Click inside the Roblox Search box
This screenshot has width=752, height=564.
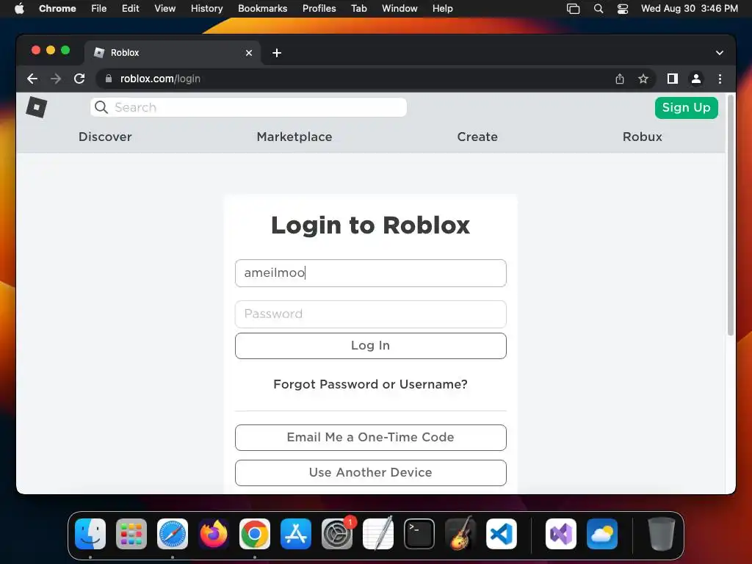(248, 107)
